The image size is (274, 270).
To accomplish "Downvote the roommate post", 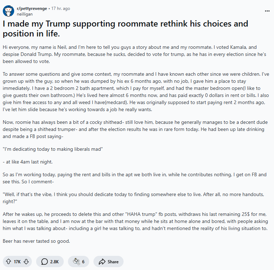I will pyautogui.click(x=26, y=262).
